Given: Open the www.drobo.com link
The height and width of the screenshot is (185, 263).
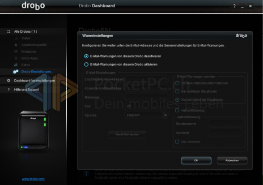Looking at the screenshot, I should [x=33, y=179].
